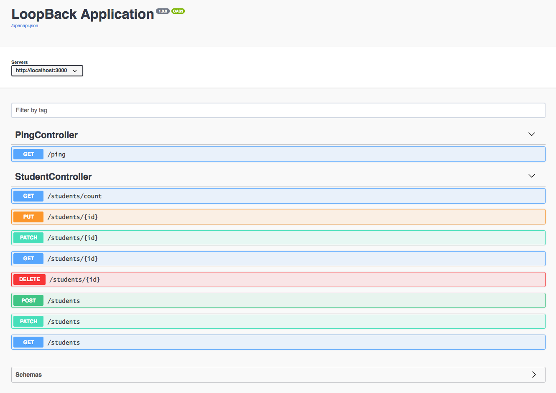Collapse the StudentController section chevron
556x393 pixels.
tap(532, 176)
